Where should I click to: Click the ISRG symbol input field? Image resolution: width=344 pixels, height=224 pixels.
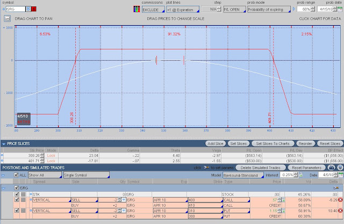(16, 9)
